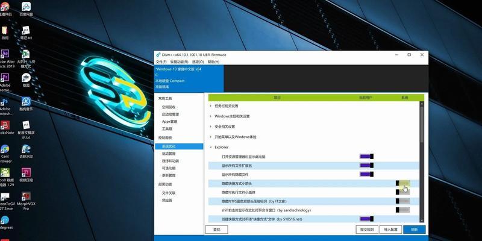Select 文件关联 in the sidebar
The width and height of the screenshot is (482, 241).
click(169, 193)
